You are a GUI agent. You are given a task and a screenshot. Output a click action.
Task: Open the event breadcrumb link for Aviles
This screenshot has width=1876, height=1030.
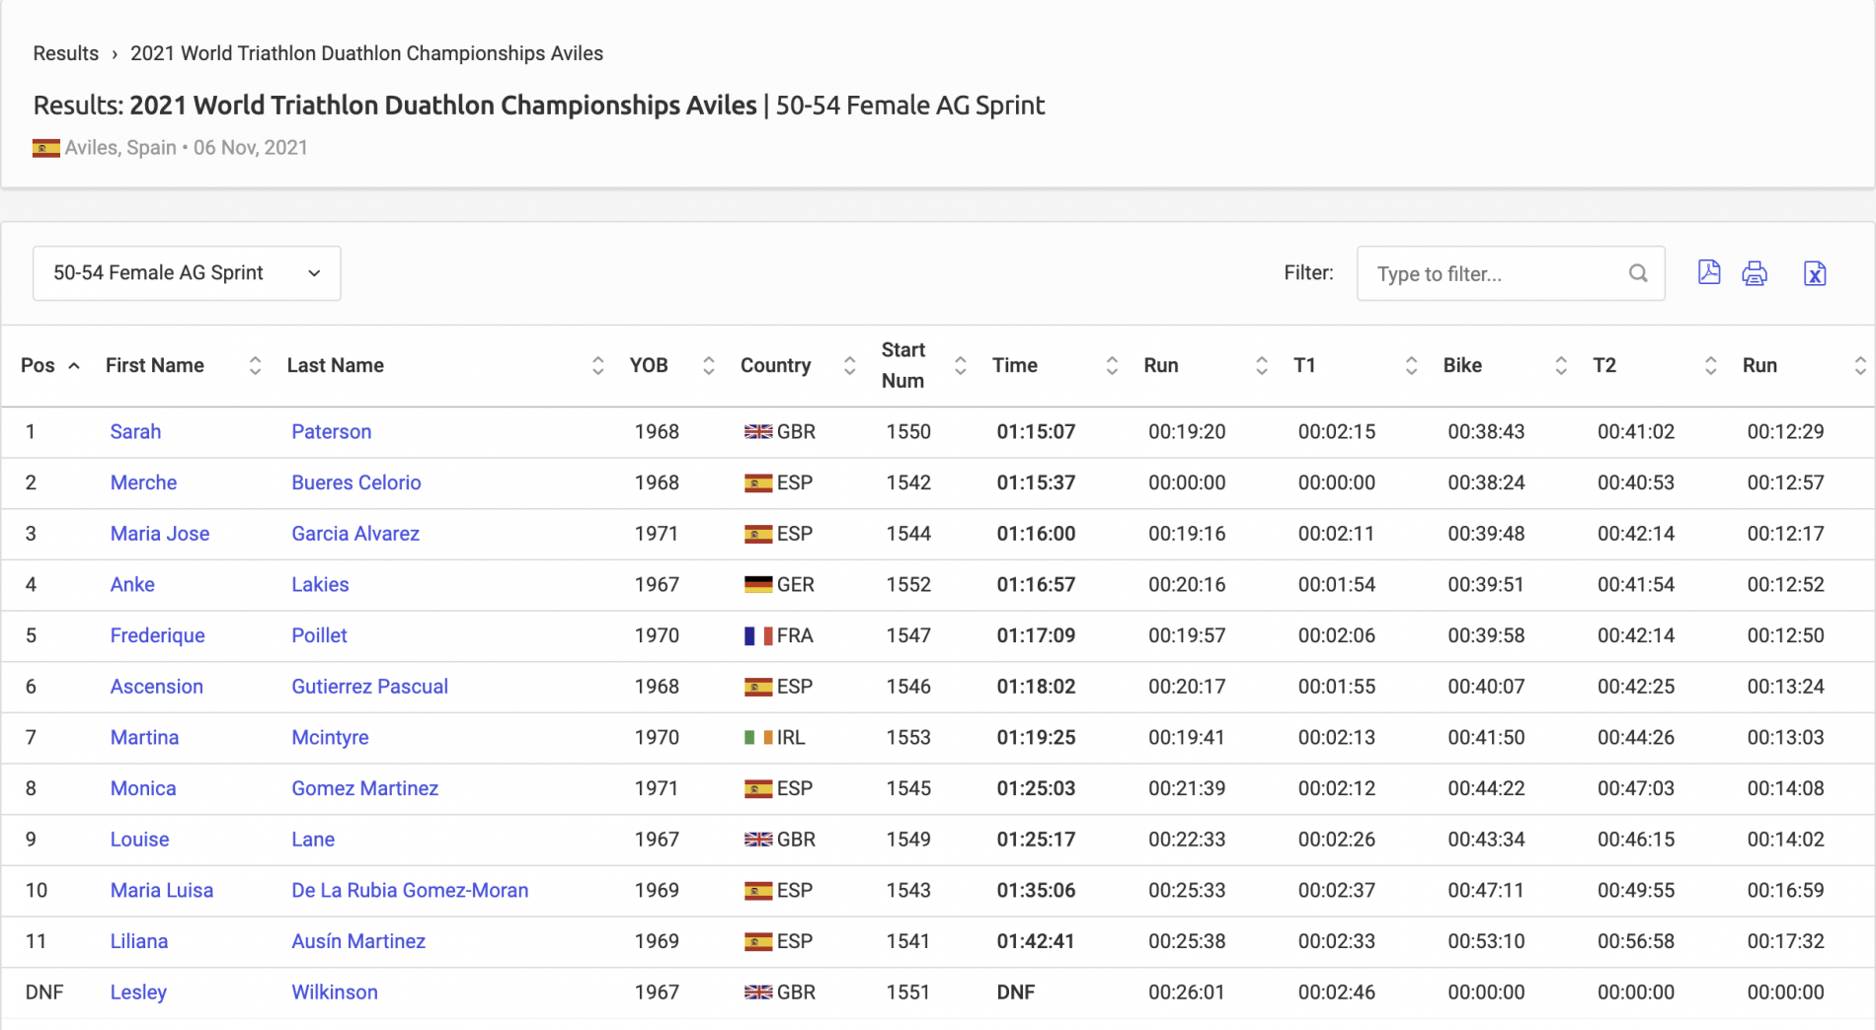pos(366,53)
